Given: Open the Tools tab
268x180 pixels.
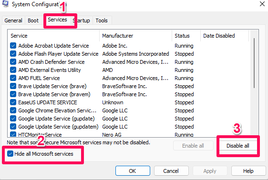Looking at the screenshot, I should pos(102,20).
